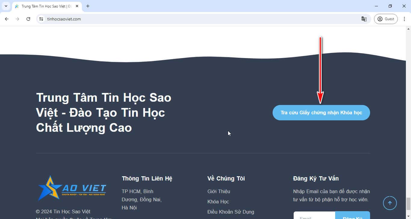
Task: Click the scrollbar up arrow
Action: point(408,29)
